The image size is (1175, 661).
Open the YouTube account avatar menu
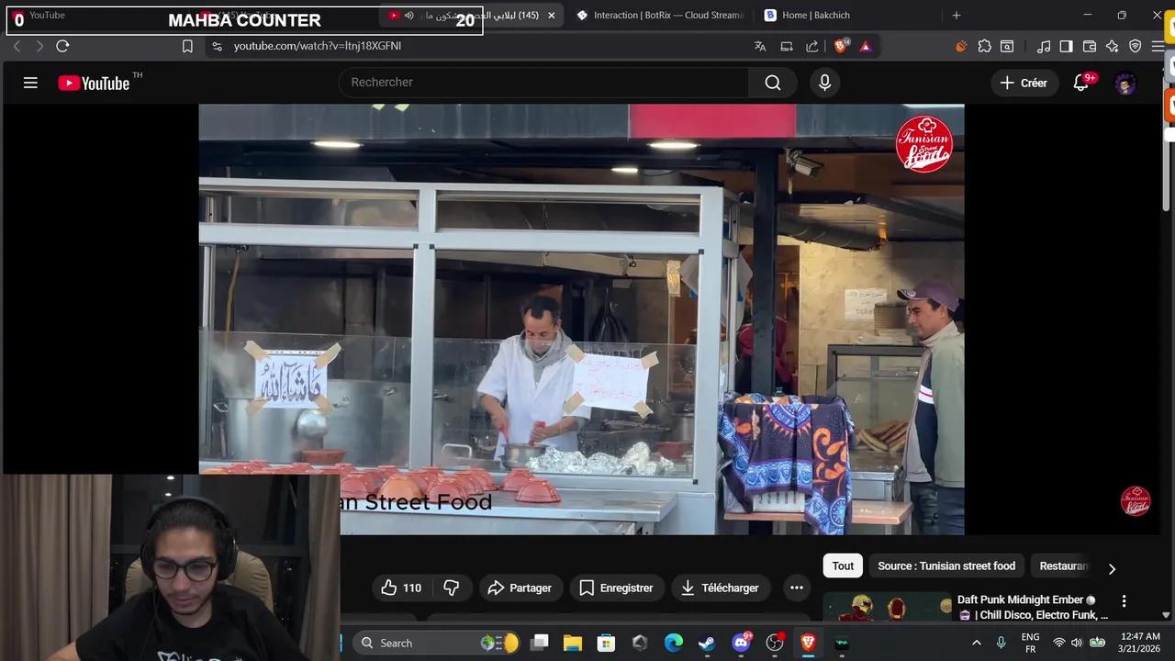tap(1125, 84)
